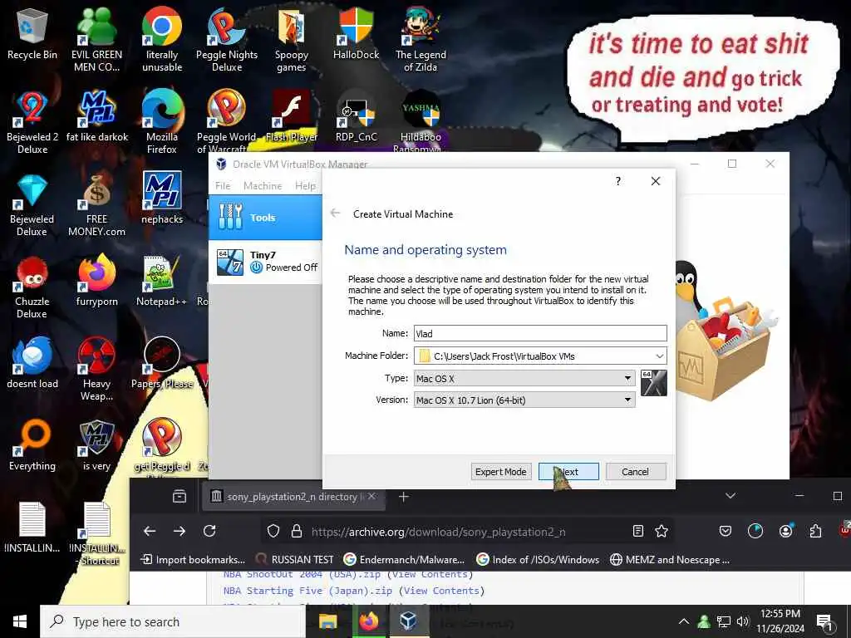The image size is (851, 638).
Task: Launch Everything search shortcut
Action: [32, 445]
